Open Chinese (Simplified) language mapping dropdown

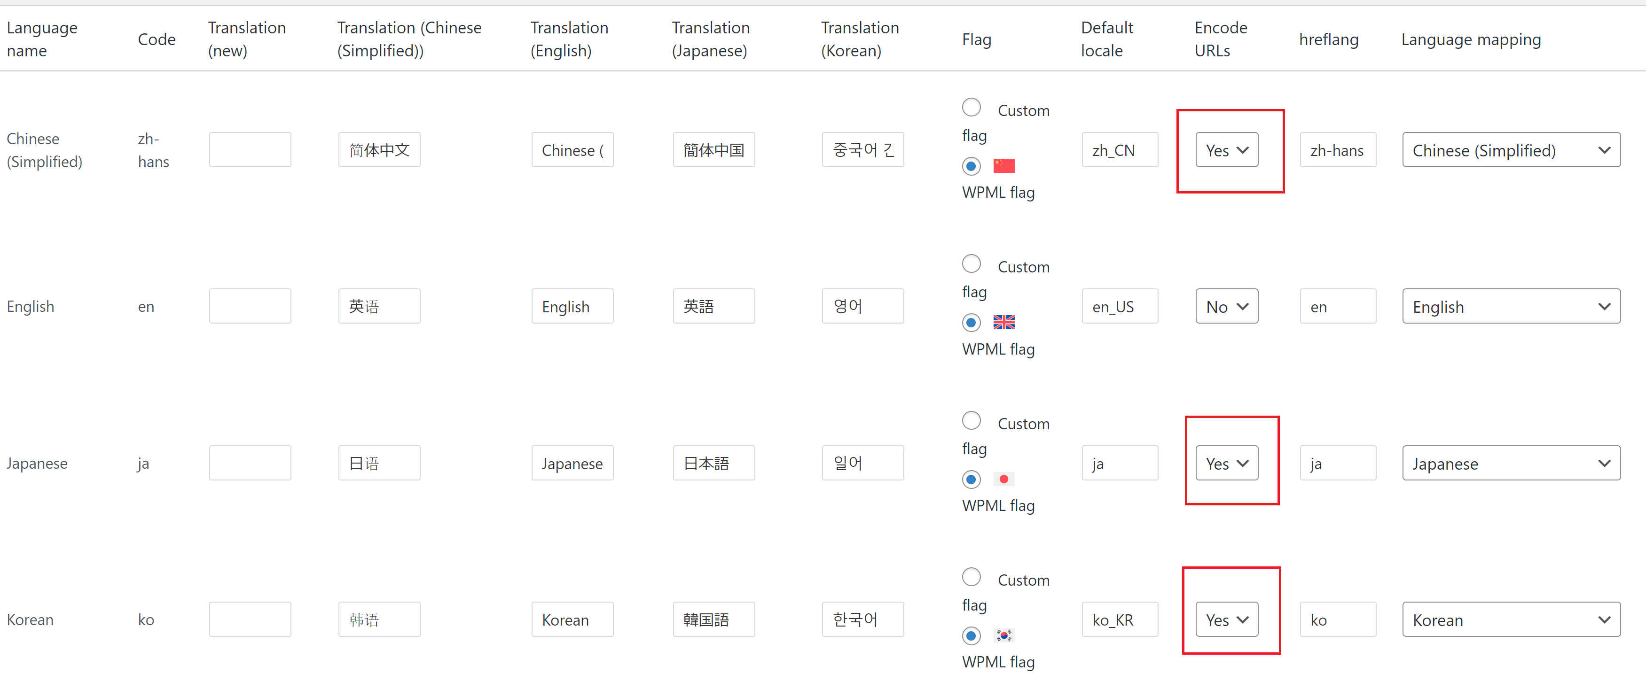1511,150
